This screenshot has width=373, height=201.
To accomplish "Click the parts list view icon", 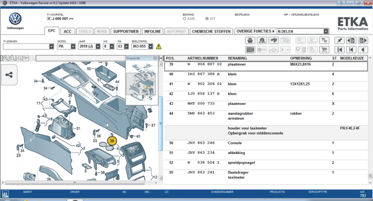I will (x=250, y=50).
